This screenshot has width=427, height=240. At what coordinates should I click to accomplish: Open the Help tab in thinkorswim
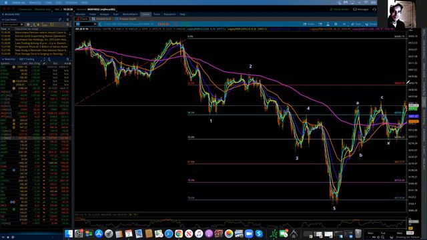click(182, 14)
